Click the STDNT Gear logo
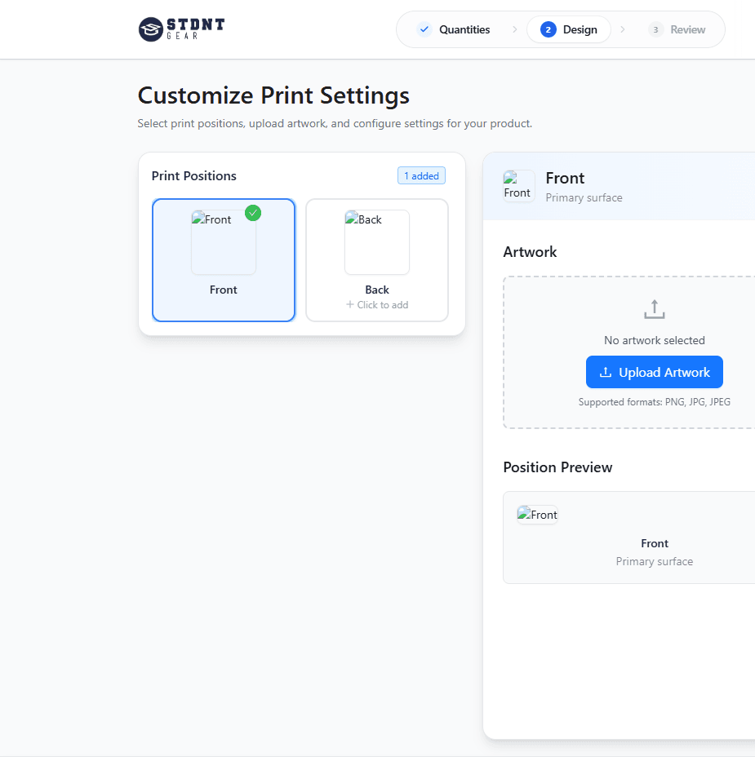Image resolution: width=755 pixels, height=761 pixels. (181, 29)
